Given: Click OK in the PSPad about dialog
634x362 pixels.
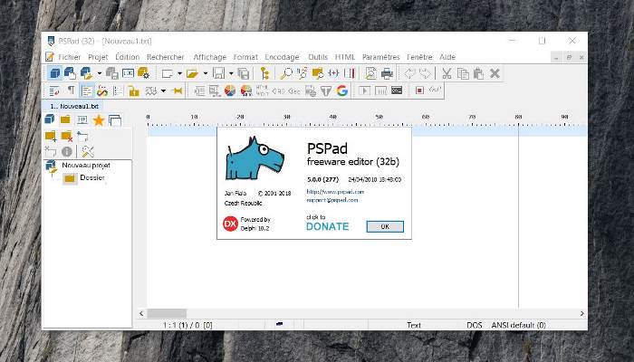Looking at the screenshot, I should click(385, 226).
